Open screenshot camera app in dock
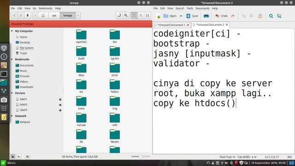 click(4, 100)
